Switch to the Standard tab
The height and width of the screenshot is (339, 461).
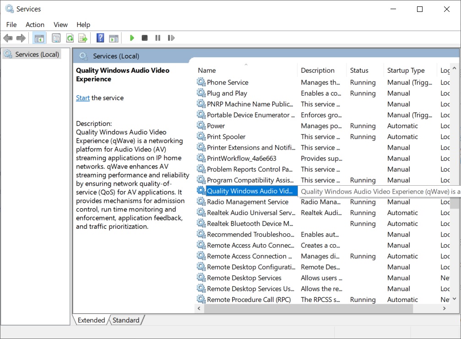click(126, 320)
